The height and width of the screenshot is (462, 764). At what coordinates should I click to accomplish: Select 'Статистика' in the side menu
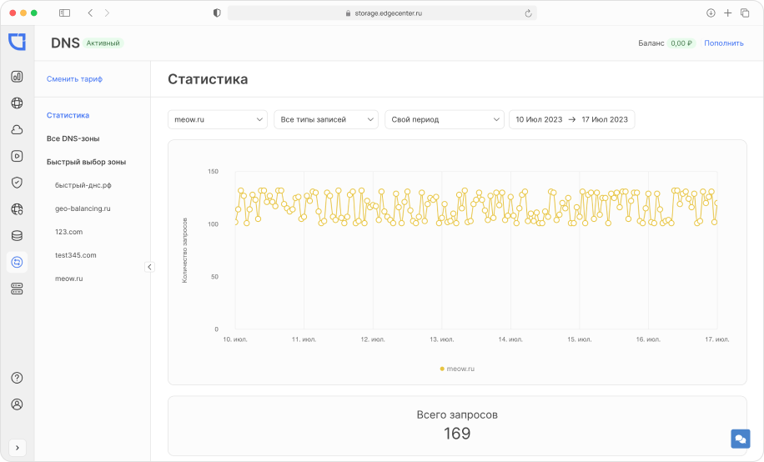coord(68,115)
